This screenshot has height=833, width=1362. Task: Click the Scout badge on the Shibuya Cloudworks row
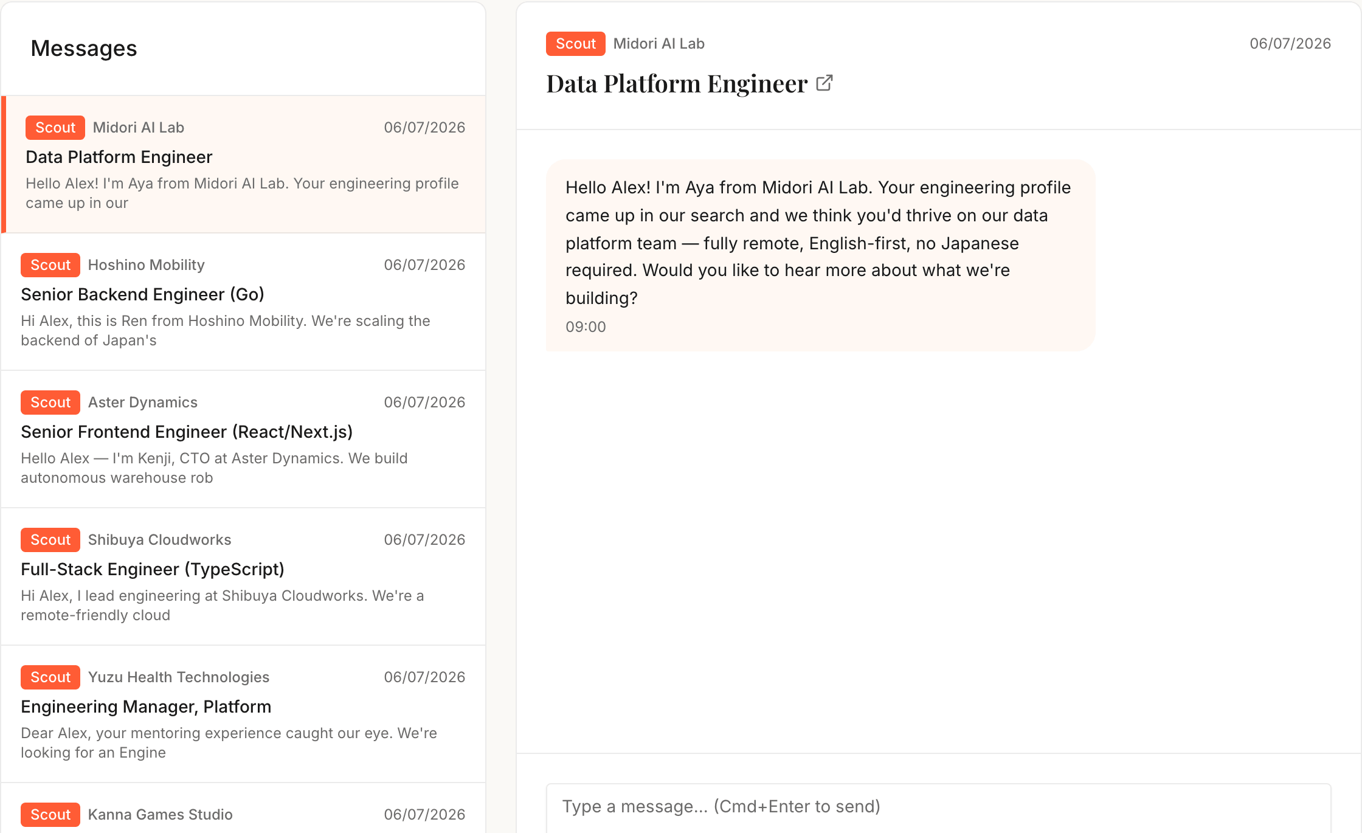[50, 540]
